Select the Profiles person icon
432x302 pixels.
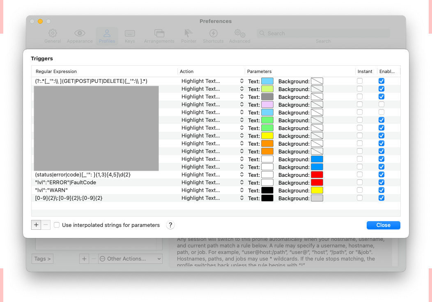107,33
